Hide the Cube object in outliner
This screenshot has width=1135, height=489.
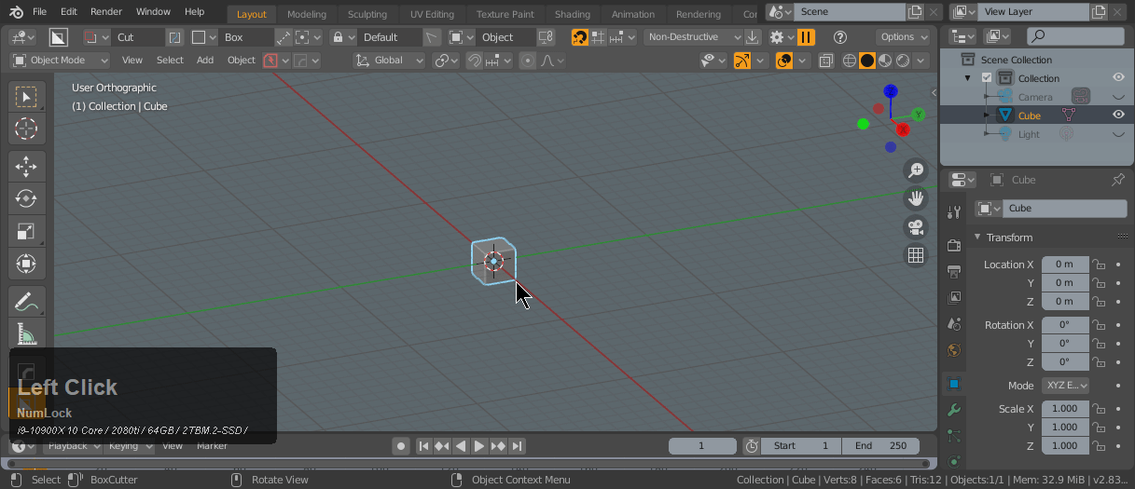point(1117,115)
